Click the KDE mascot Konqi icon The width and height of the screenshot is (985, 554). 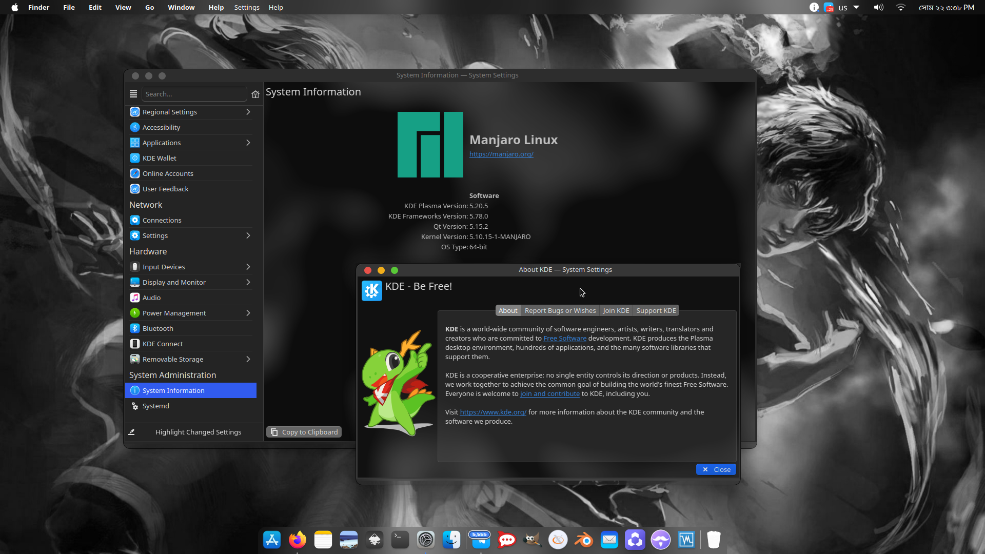point(399,382)
